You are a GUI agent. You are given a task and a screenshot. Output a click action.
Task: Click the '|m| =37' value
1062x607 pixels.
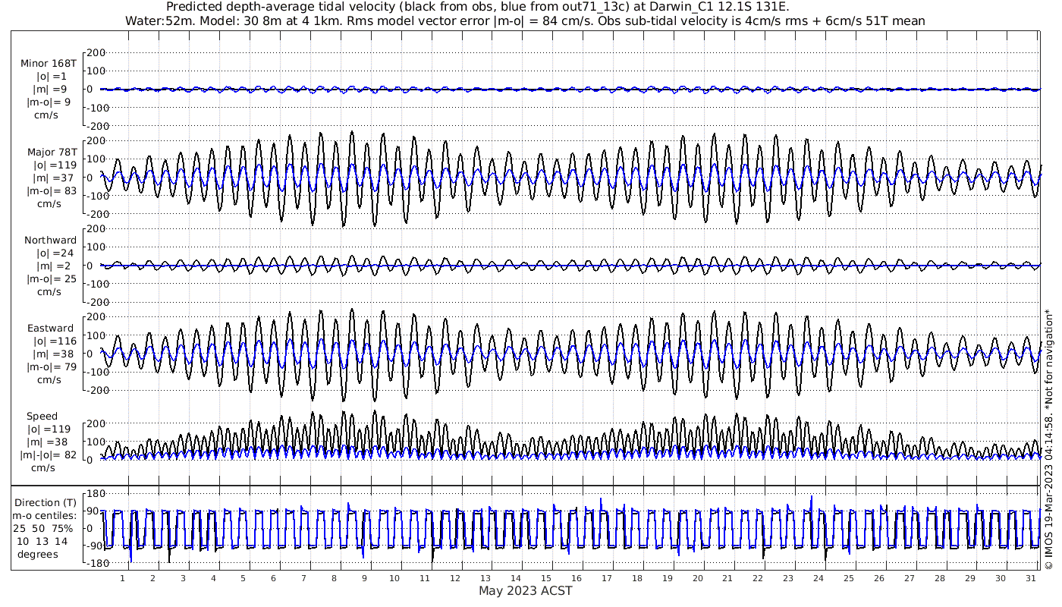click(x=55, y=178)
